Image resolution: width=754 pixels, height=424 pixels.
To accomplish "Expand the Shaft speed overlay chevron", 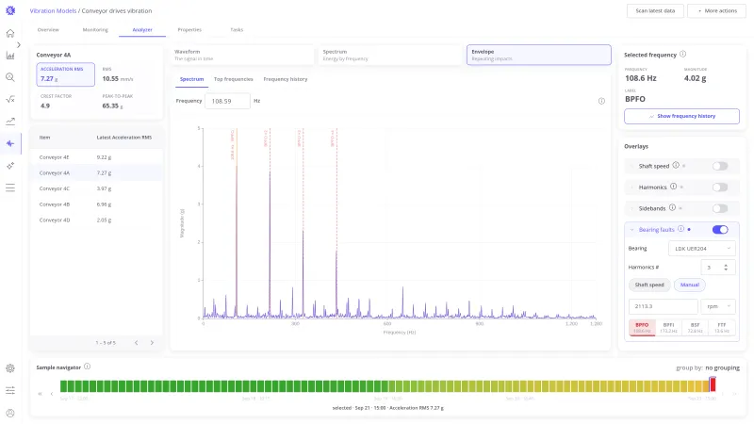I will tap(631, 167).
